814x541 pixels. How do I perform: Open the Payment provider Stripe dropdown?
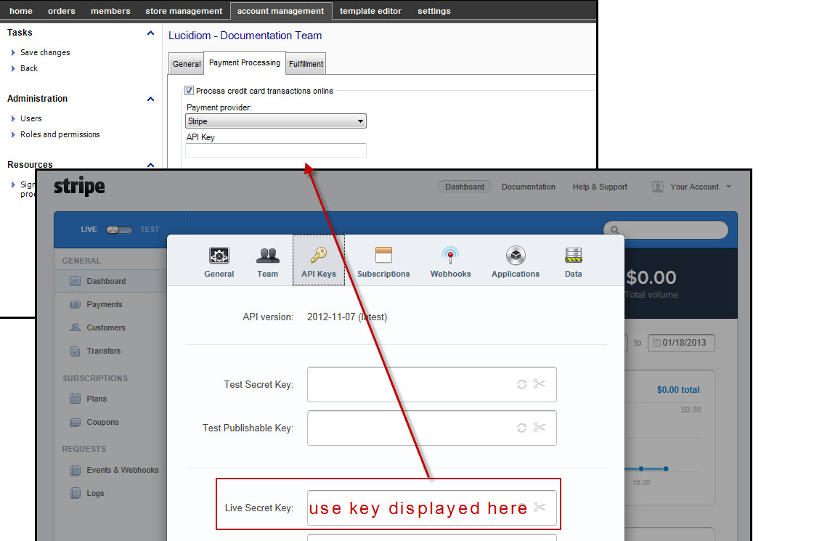276,121
